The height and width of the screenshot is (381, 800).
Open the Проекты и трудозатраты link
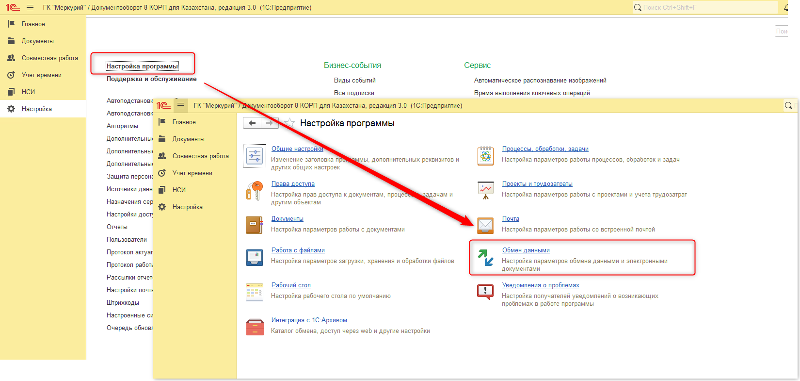(537, 184)
